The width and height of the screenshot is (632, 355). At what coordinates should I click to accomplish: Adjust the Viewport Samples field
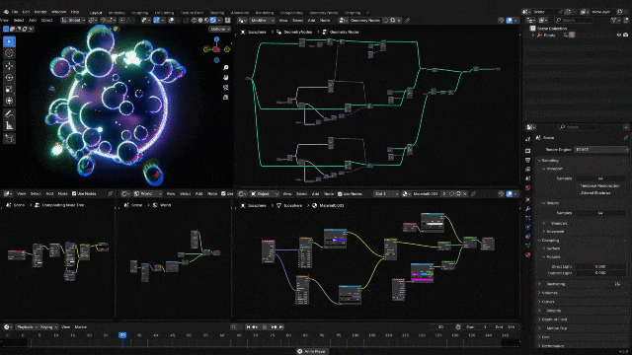600,178
